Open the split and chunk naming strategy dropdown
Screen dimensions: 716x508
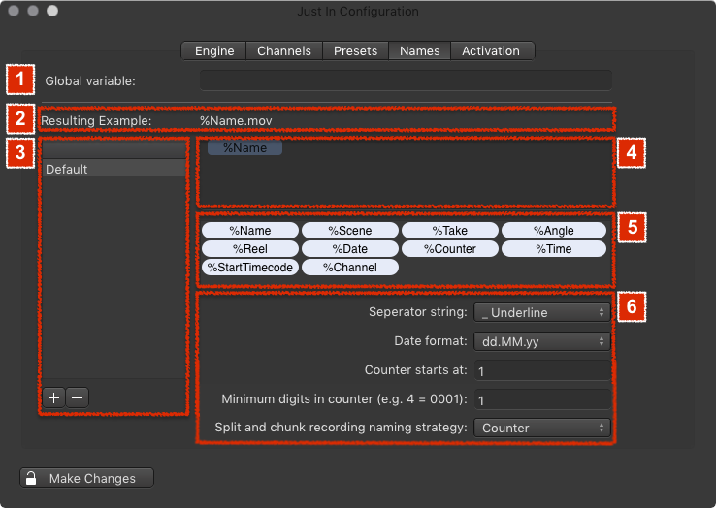pos(542,428)
